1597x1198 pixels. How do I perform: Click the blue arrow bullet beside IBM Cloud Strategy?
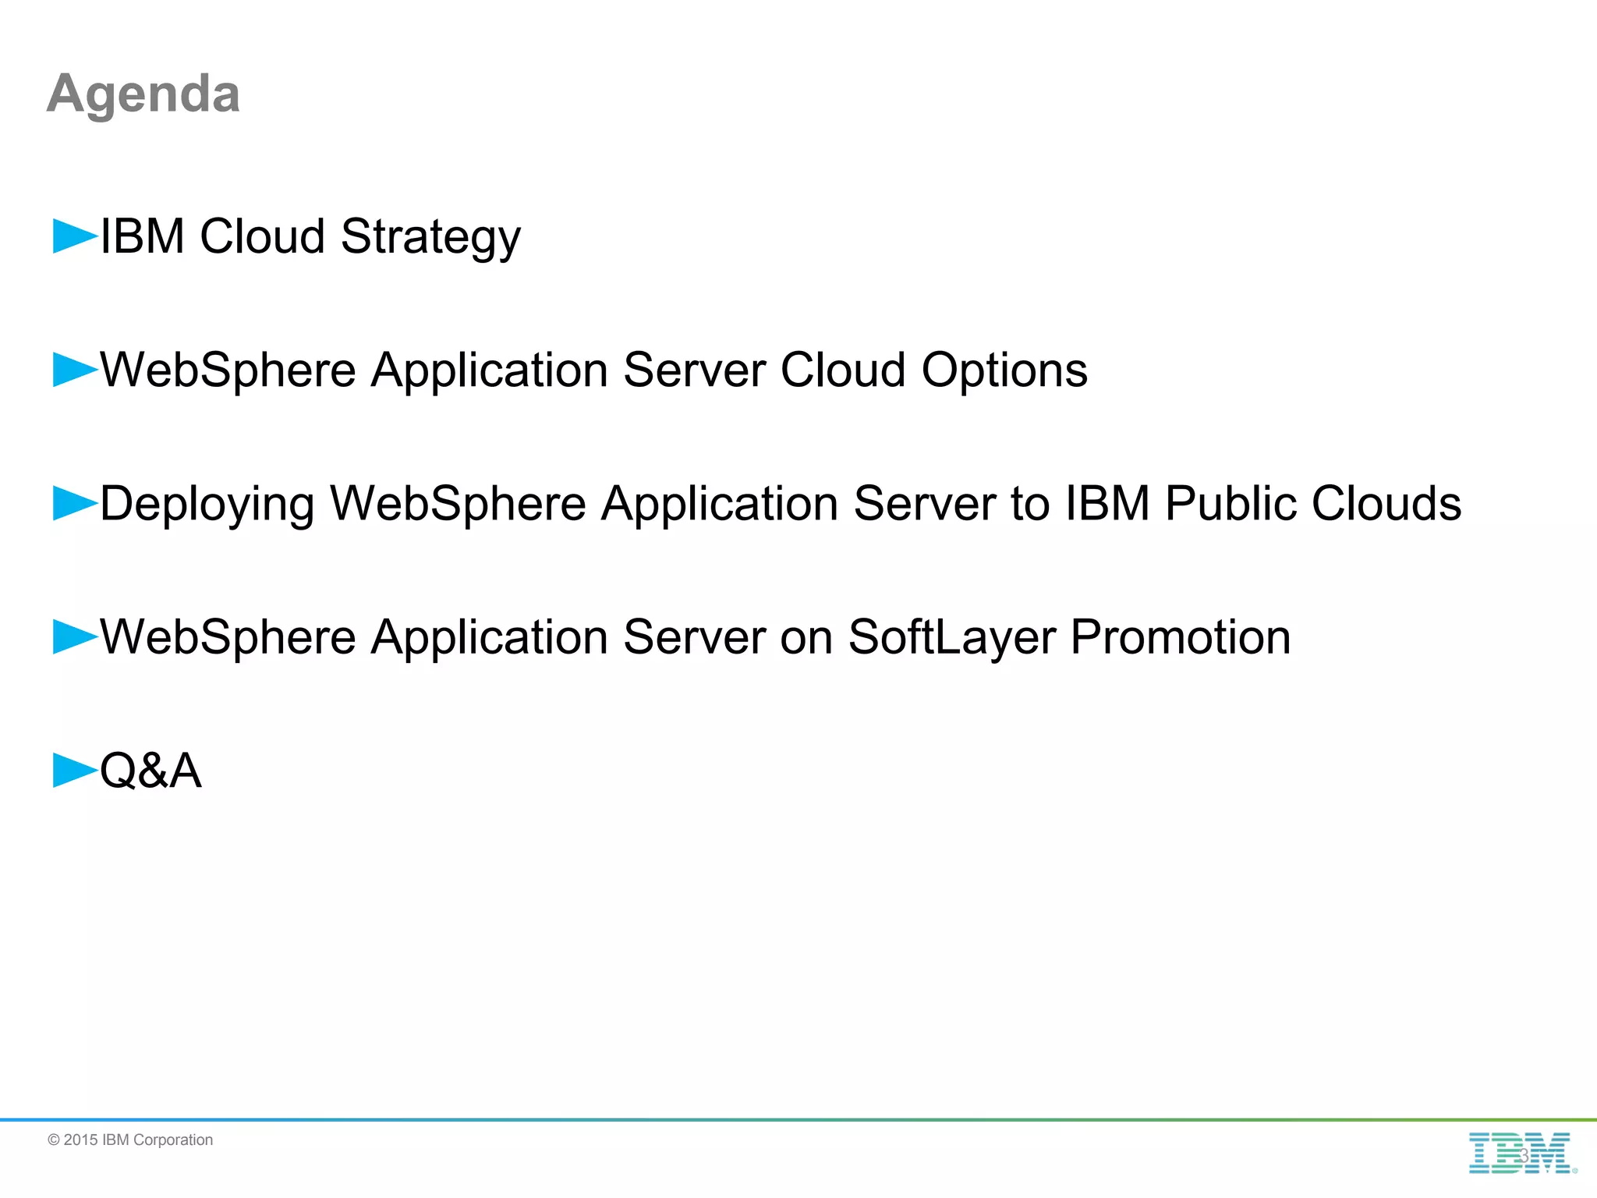point(75,236)
